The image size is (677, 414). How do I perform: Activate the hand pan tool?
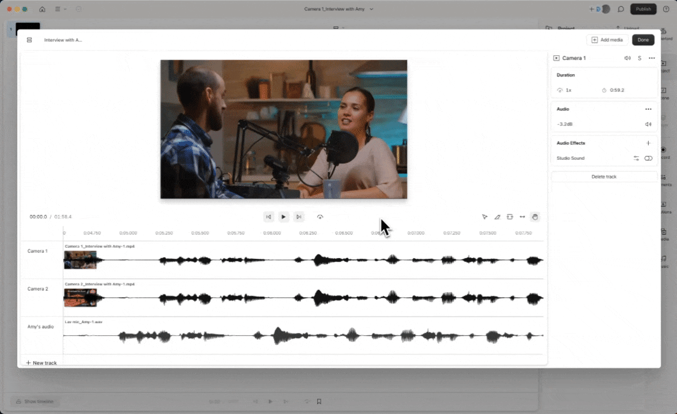(534, 217)
